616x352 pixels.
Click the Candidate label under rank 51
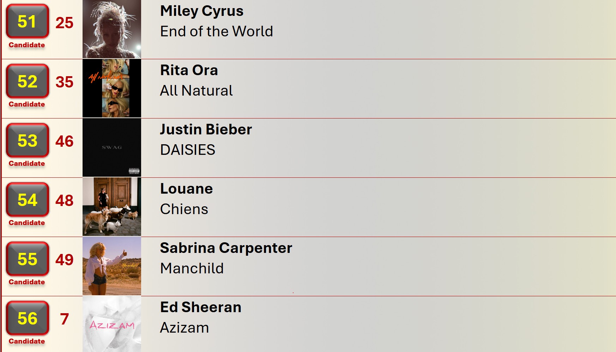point(27,45)
